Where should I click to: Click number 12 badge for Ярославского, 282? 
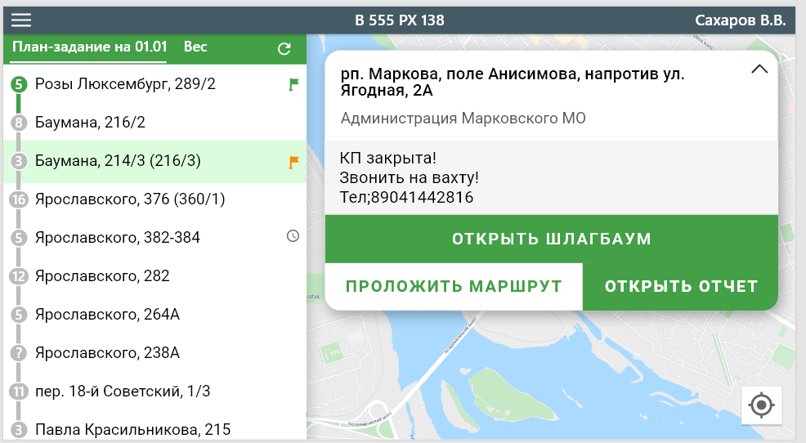coord(20,276)
